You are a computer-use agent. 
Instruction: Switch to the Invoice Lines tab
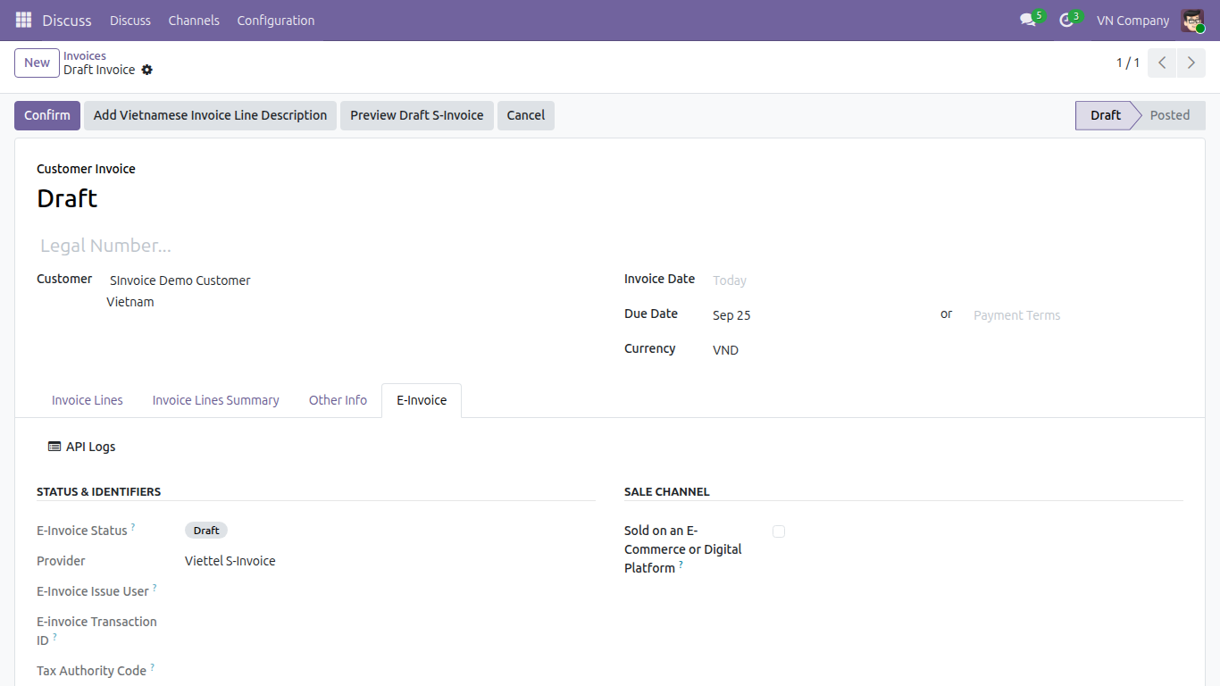click(88, 400)
